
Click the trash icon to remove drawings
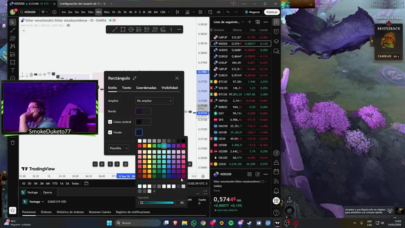click(x=13, y=143)
